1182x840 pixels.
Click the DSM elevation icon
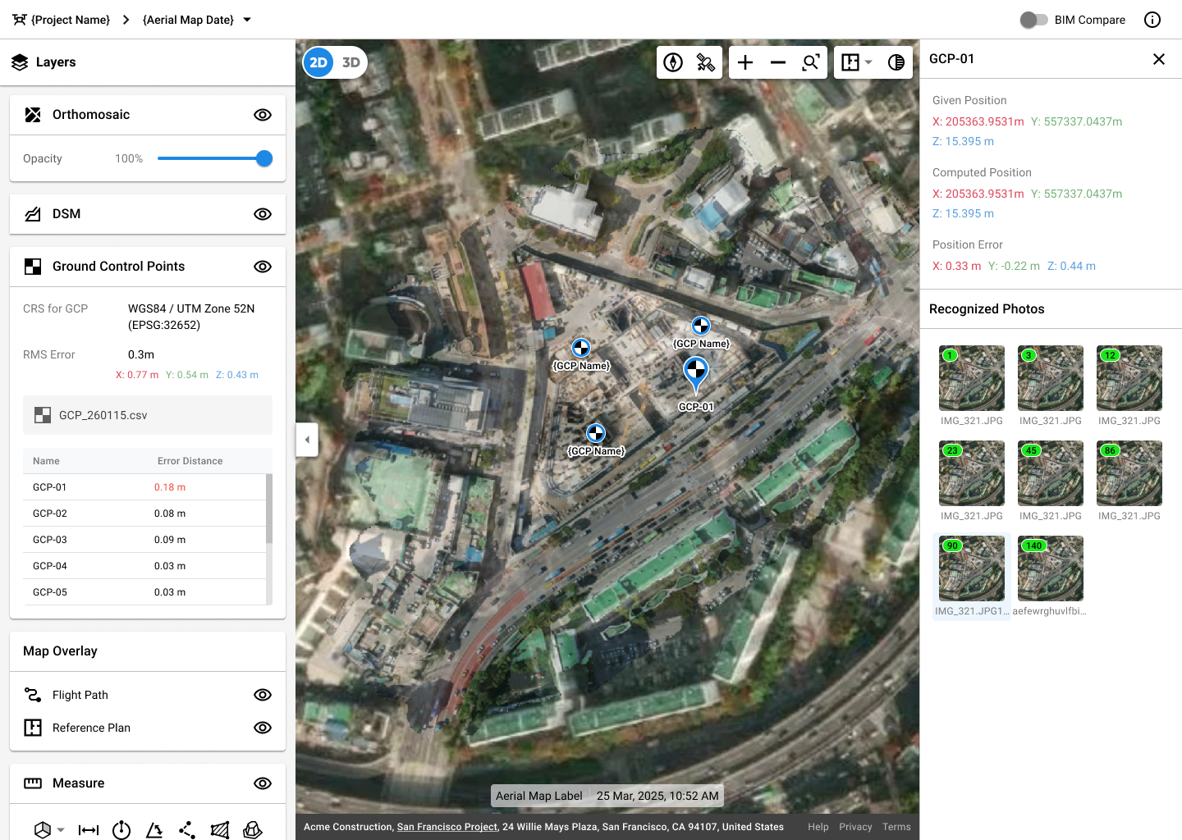tap(33, 214)
